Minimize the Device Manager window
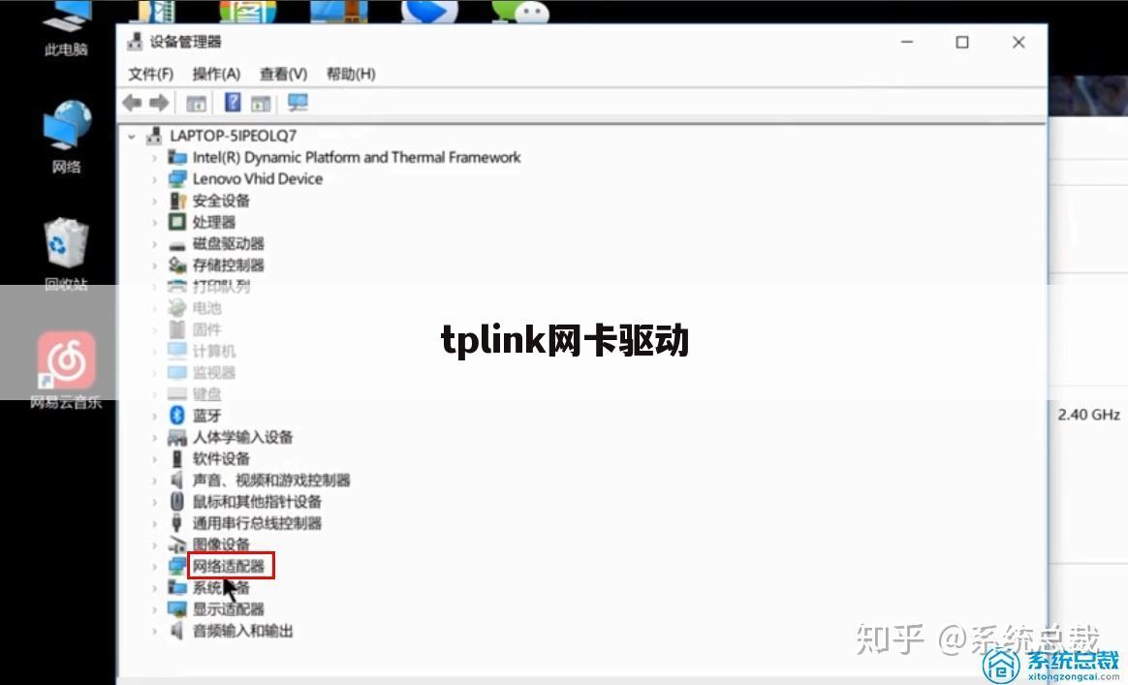Image resolution: width=1128 pixels, height=685 pixels. click(907, 42)
